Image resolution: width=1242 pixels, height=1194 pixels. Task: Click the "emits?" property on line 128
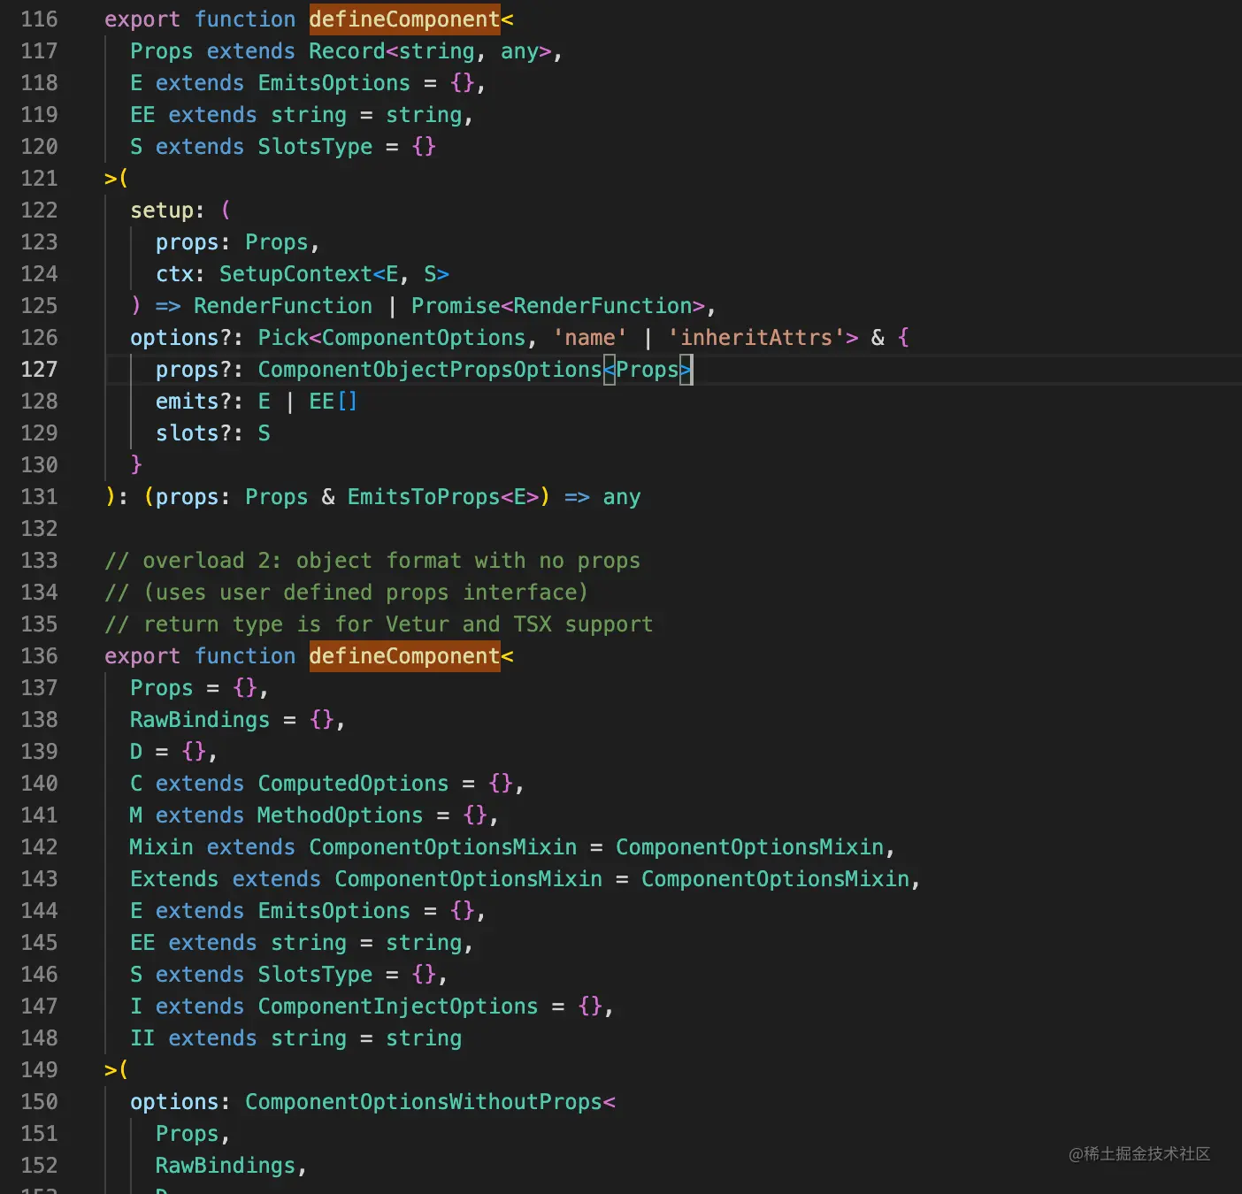(x=194, y=402)
